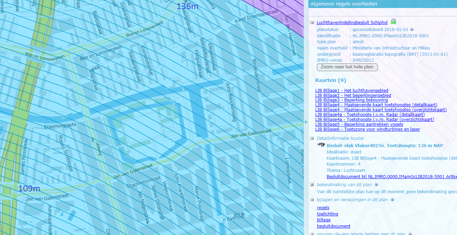Collapse plannen die een relatie hebben section

(x=312, y=234)
